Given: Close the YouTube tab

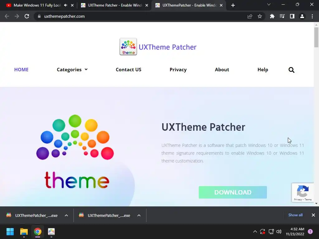Looking at the screenshot, I should click(72, 5).
